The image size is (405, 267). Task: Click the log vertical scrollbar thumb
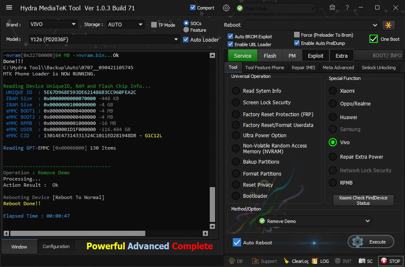pyautogui.click(x=212, y=204)
